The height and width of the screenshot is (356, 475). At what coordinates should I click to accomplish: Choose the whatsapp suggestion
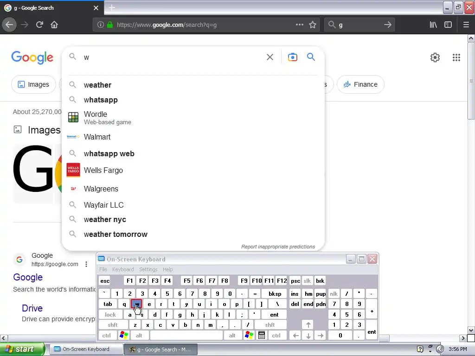[x=193, y=100]
